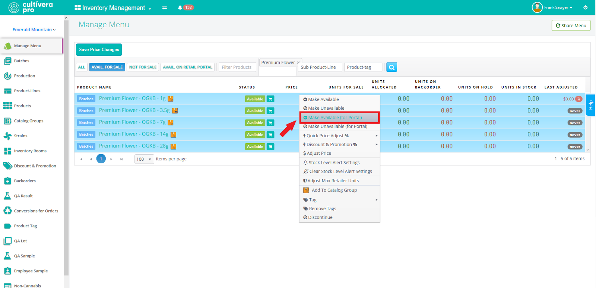Click the Save Price Changes button
596x288 pixels.
pyautogui.click(x=99, y=49)
